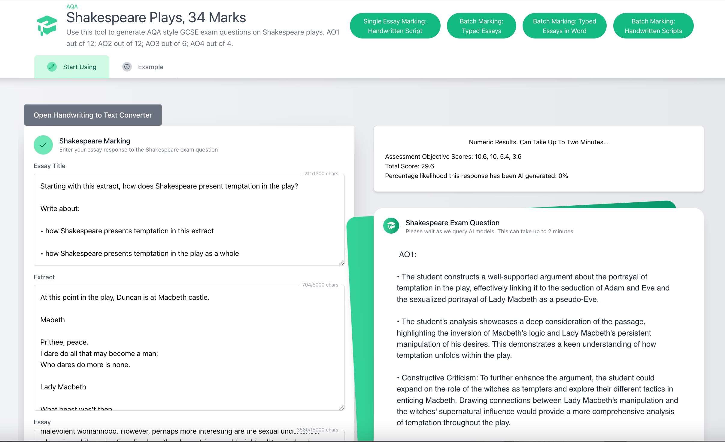Image resolution: width=725 pixels, height=442 pixels.
Task: Click the AI generated percentage likelihood line
Action: (x=477, y=176)
